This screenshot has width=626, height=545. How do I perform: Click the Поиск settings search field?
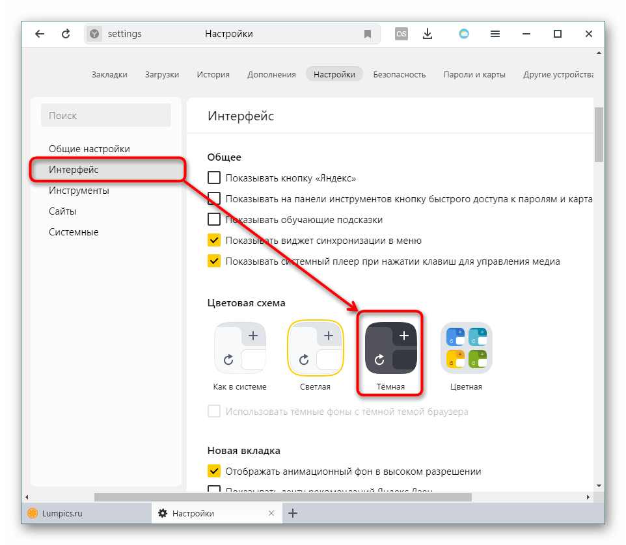pyautogui.click(x=106, y=115)
